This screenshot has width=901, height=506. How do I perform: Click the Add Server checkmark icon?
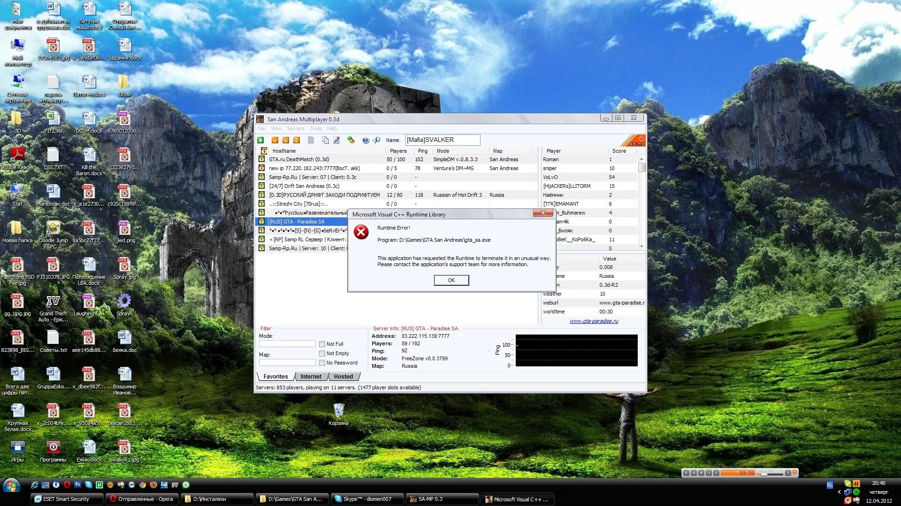[x=275, y=140]
